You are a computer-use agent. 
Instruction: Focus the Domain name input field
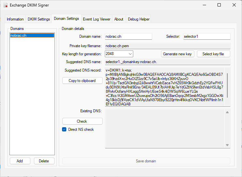click(x=128, y=36)
